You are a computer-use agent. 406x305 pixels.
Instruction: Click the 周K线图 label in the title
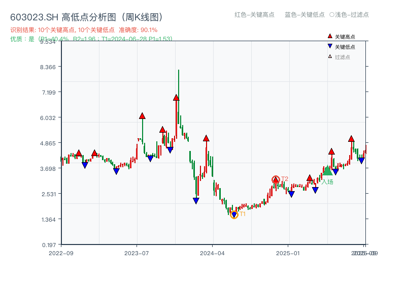coord(142,16)
